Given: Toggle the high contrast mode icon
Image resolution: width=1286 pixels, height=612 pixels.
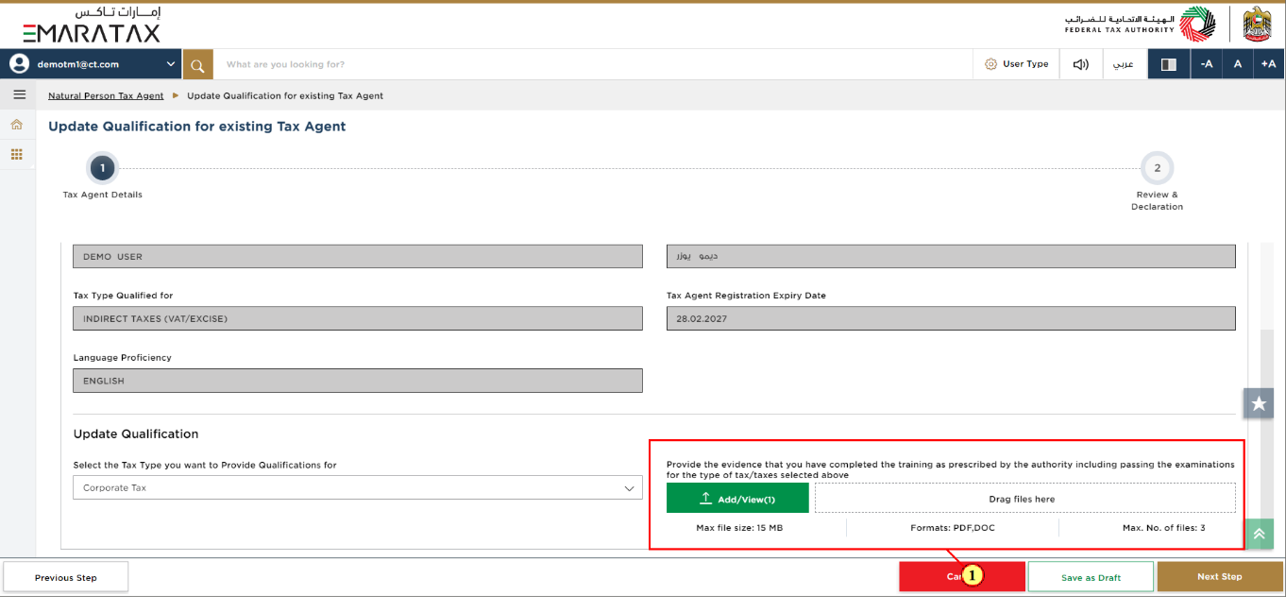Looking at the screenshot, I should click(x=1169, y=64).
